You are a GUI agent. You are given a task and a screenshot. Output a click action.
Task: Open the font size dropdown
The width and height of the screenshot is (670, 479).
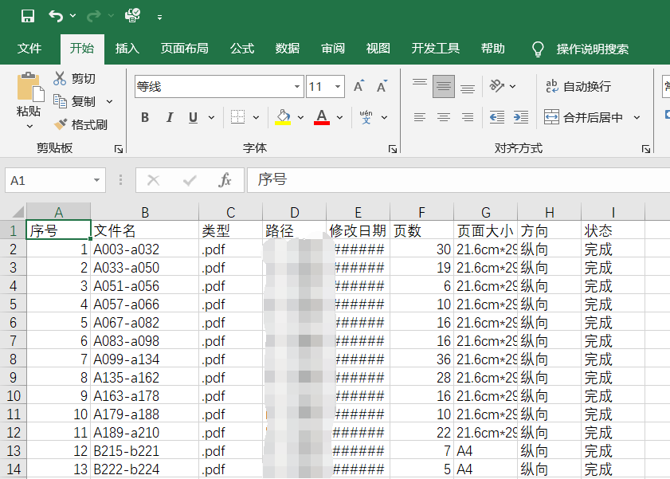338,87
